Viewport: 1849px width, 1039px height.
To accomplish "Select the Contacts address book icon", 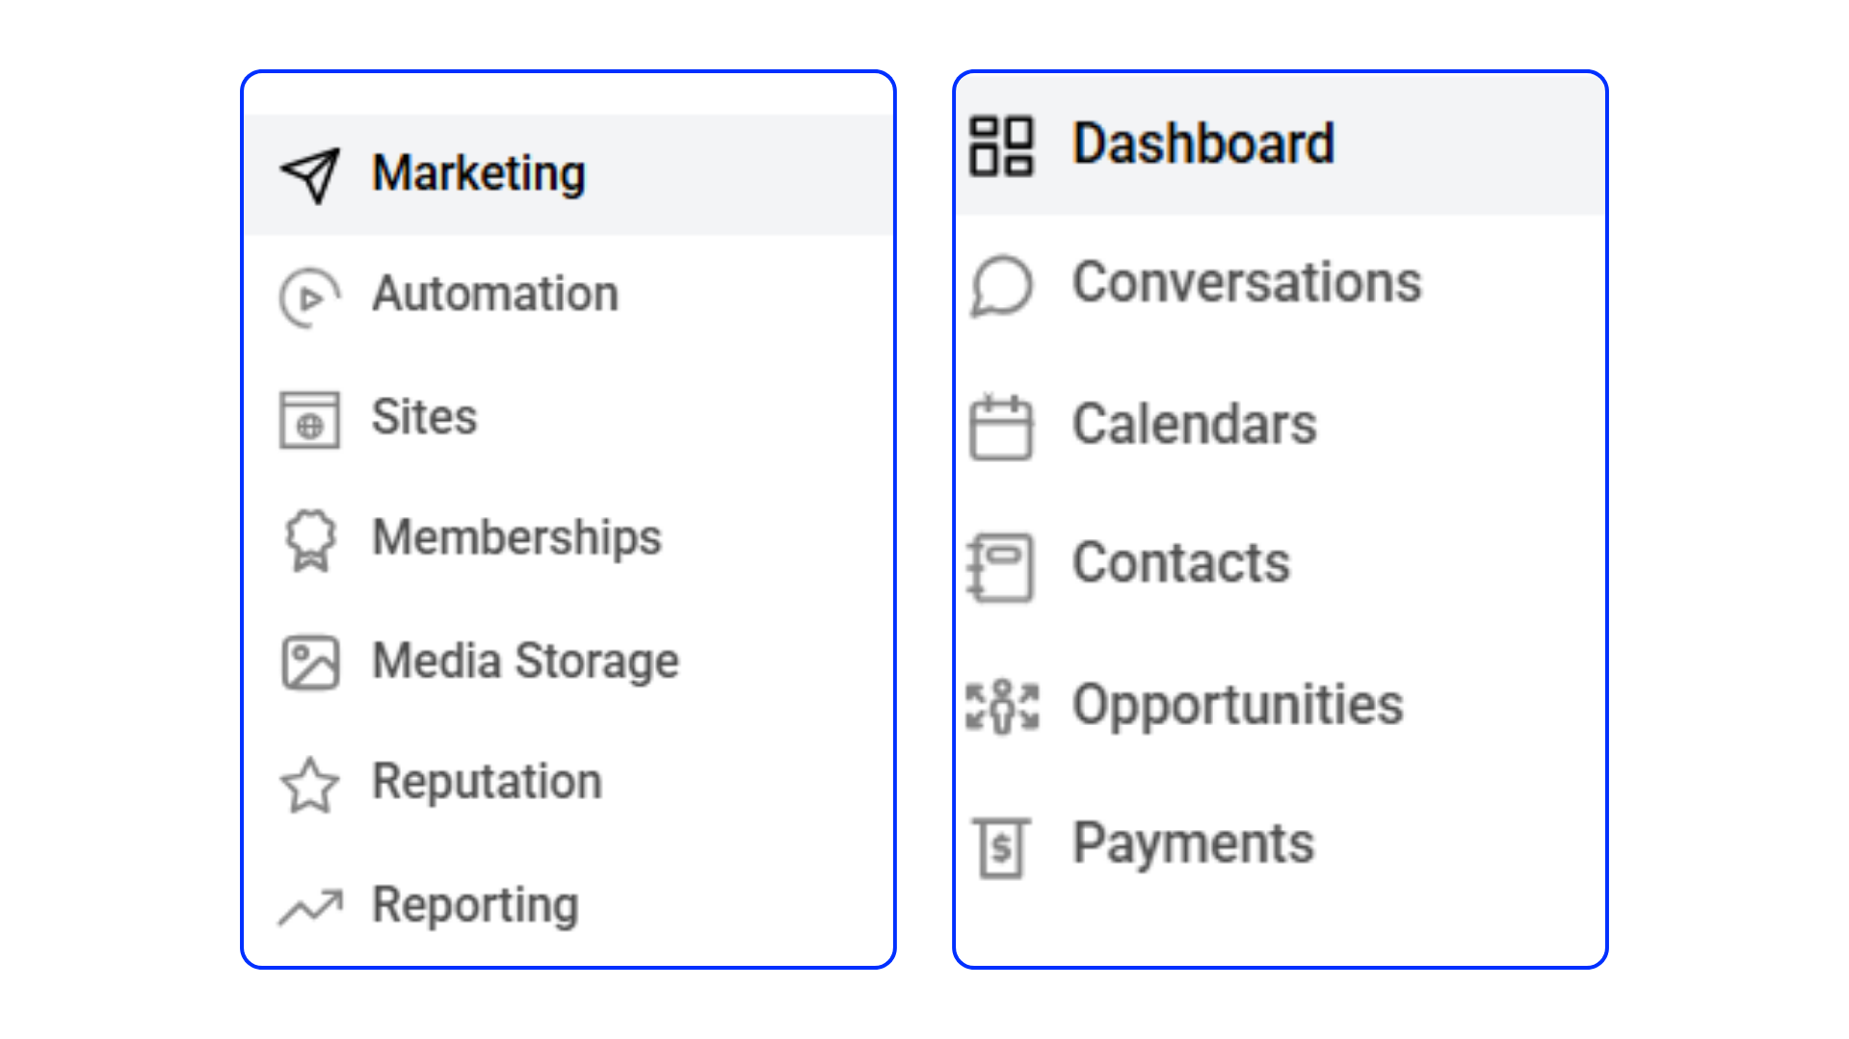I will [x=1001, y=567].
